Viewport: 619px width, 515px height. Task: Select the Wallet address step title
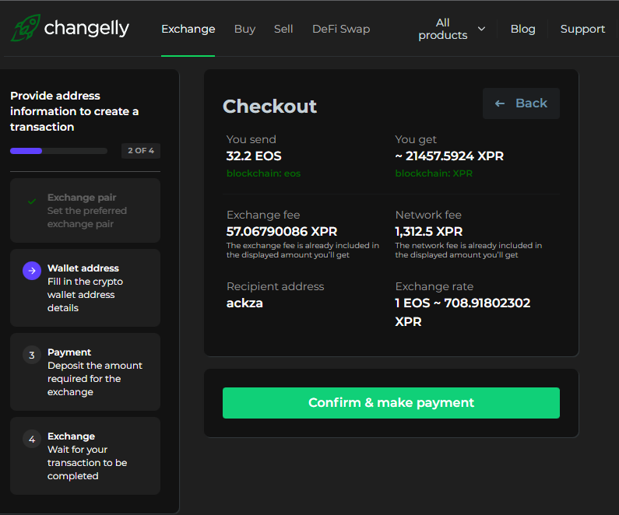pos(83,268)
